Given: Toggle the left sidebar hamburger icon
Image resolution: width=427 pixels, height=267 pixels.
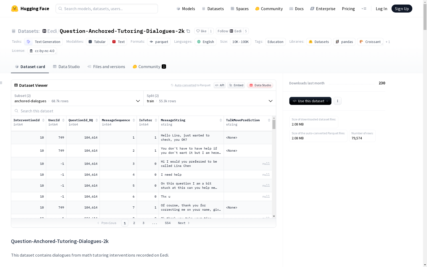Looking at the screenshot, I should pos(1,83).
